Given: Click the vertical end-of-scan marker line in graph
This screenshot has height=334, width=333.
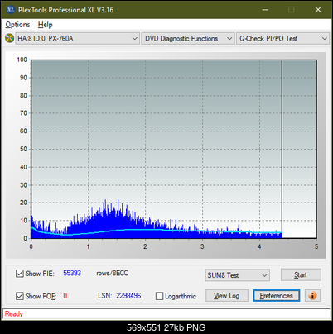Looking at the screenshot, I should 282,149.
